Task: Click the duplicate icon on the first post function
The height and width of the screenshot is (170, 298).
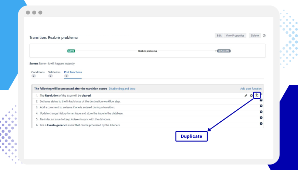Action: [257, 95]
